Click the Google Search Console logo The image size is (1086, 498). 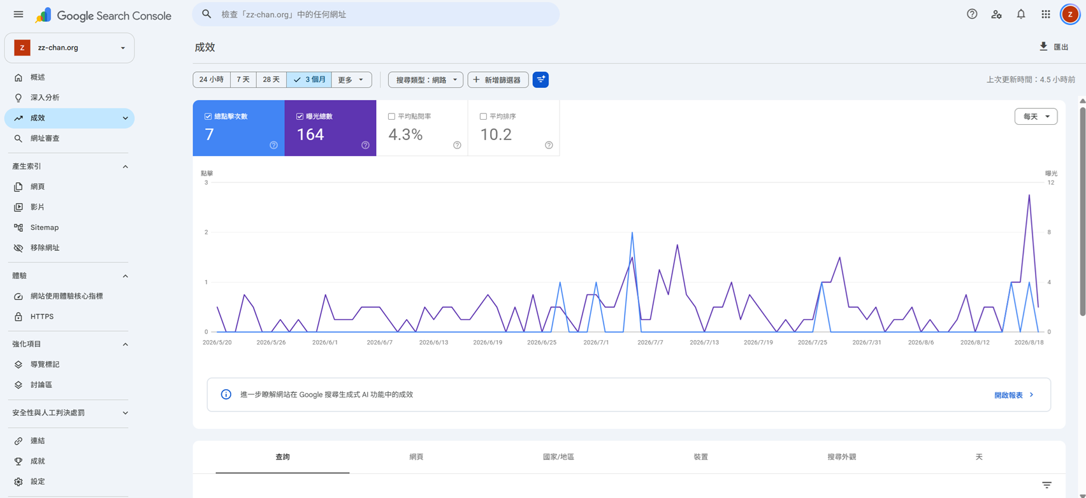pos(103,15)
